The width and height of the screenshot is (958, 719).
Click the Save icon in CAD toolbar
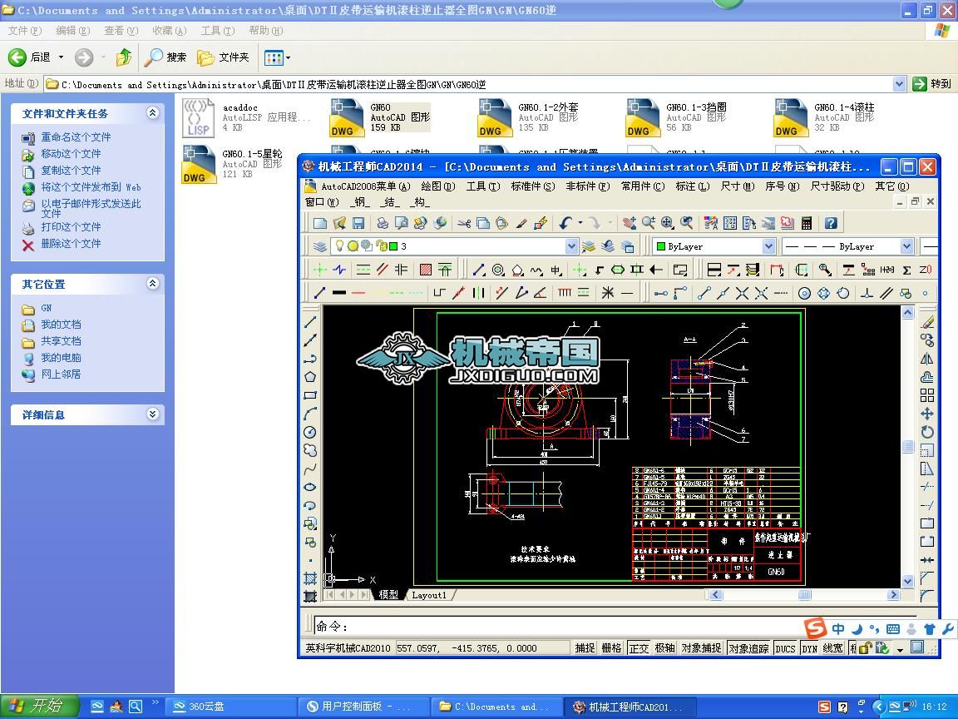pyautogui.click(x=358, y=223)
